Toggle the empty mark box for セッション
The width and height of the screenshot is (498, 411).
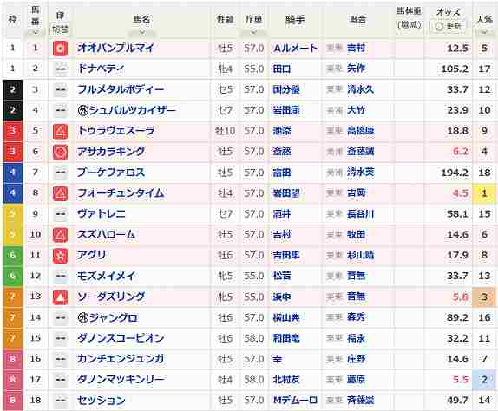click(x=60, y=401)
